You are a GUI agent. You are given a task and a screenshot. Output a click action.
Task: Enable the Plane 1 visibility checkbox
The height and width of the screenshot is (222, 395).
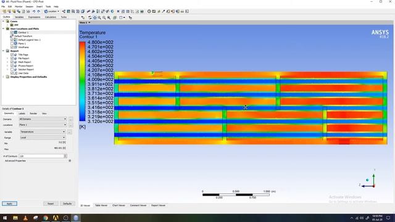(12, 44)
